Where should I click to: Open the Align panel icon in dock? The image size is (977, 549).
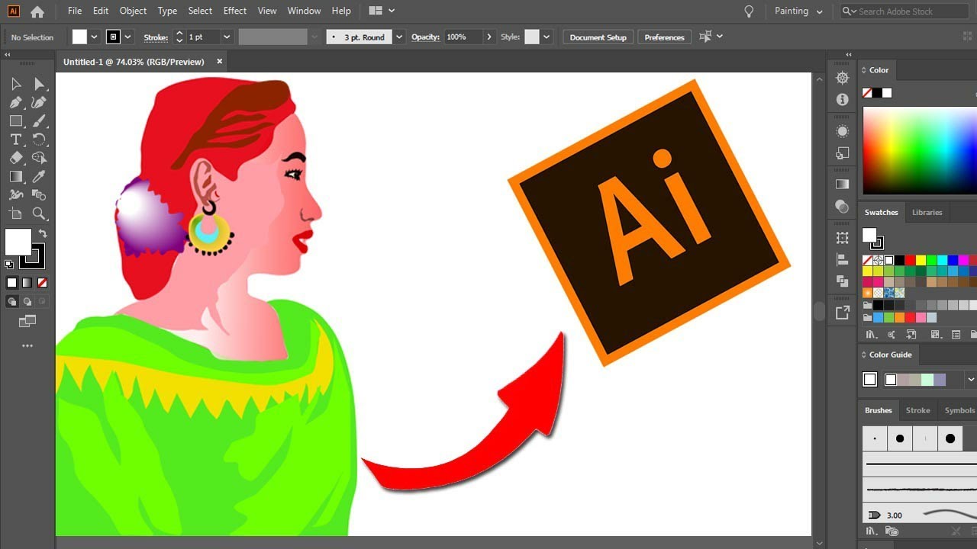(843, 259)
